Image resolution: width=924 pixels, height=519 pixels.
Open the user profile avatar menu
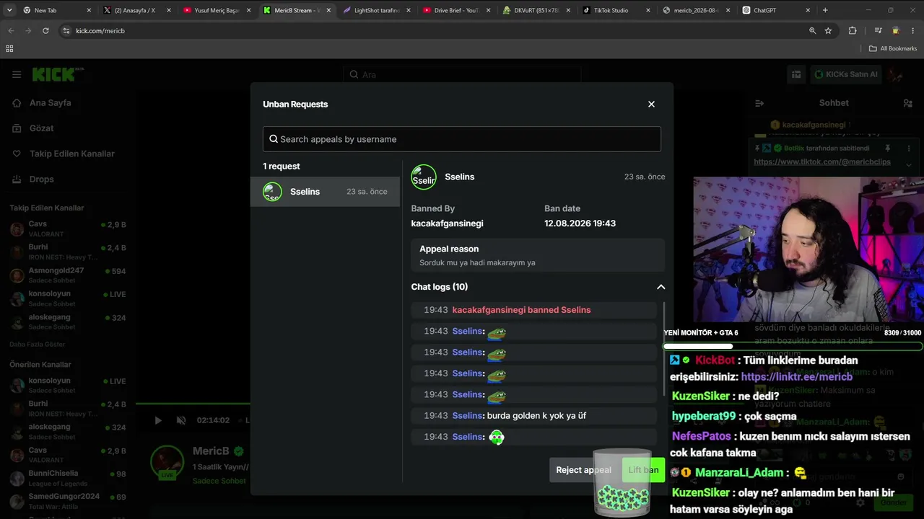896,74
